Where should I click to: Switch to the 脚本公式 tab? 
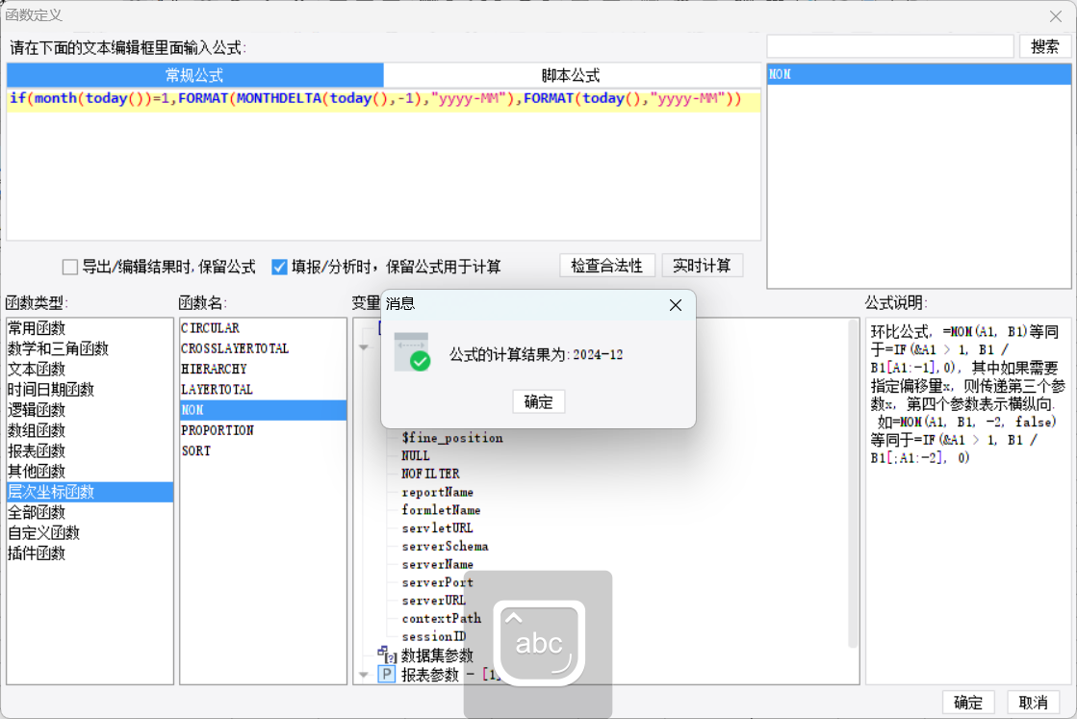pos(571,75)
